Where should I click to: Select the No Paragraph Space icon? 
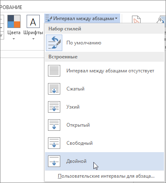54,71
